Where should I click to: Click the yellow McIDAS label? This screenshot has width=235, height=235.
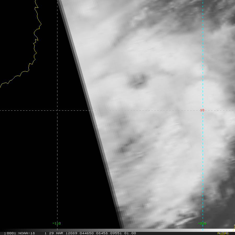(x=223, y=233)
